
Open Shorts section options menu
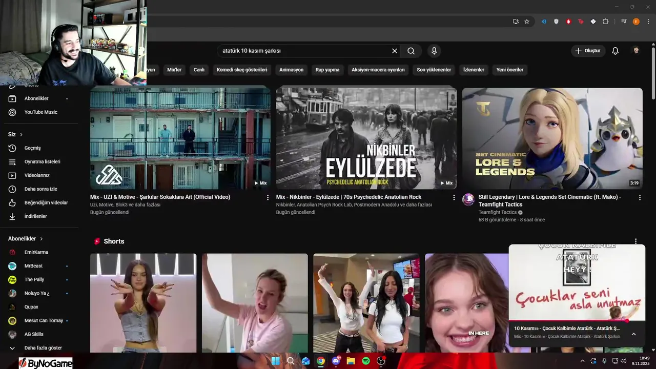coord(636,241)
